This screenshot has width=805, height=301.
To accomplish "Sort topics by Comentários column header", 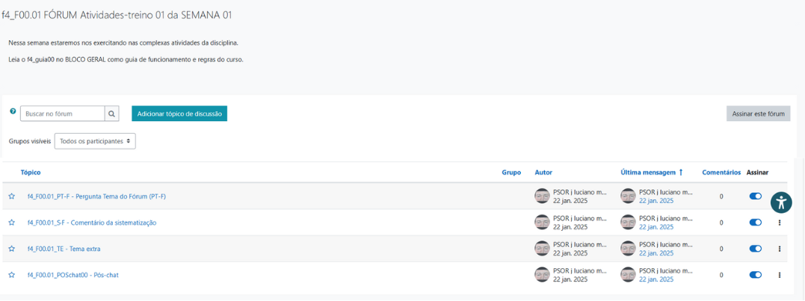I will [721, 173].
